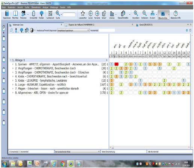Click the Drucken printer icon
The image size is (194, 168).
153,14
